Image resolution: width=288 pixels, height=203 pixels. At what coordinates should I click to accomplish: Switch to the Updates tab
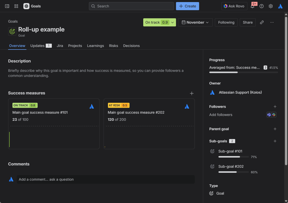click(x=41, y=46)
